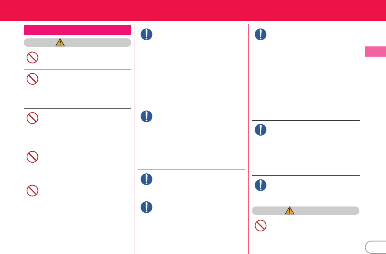Click the third blue exclamation icon in the right column
This screenshot has height=254, width=386.
coord(261,185)
